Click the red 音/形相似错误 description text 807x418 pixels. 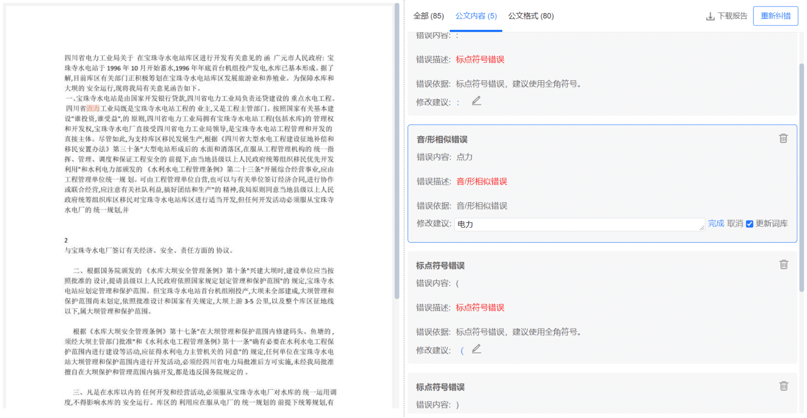pos(482,182)
